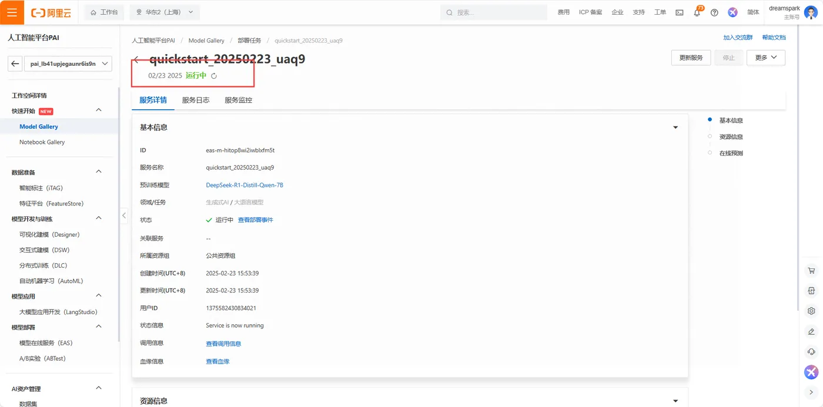
Task: Click the 人工智能平台PAI breadcrumb
Action: tap(153, 41)
